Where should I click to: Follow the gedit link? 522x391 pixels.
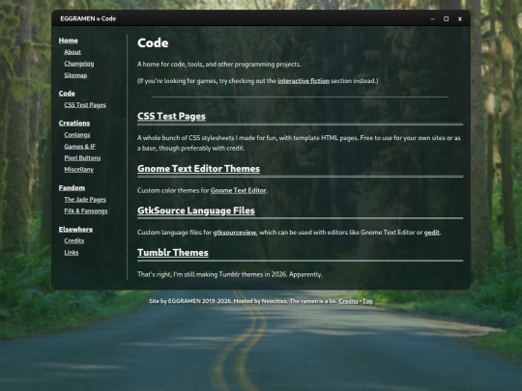[431, 233]
